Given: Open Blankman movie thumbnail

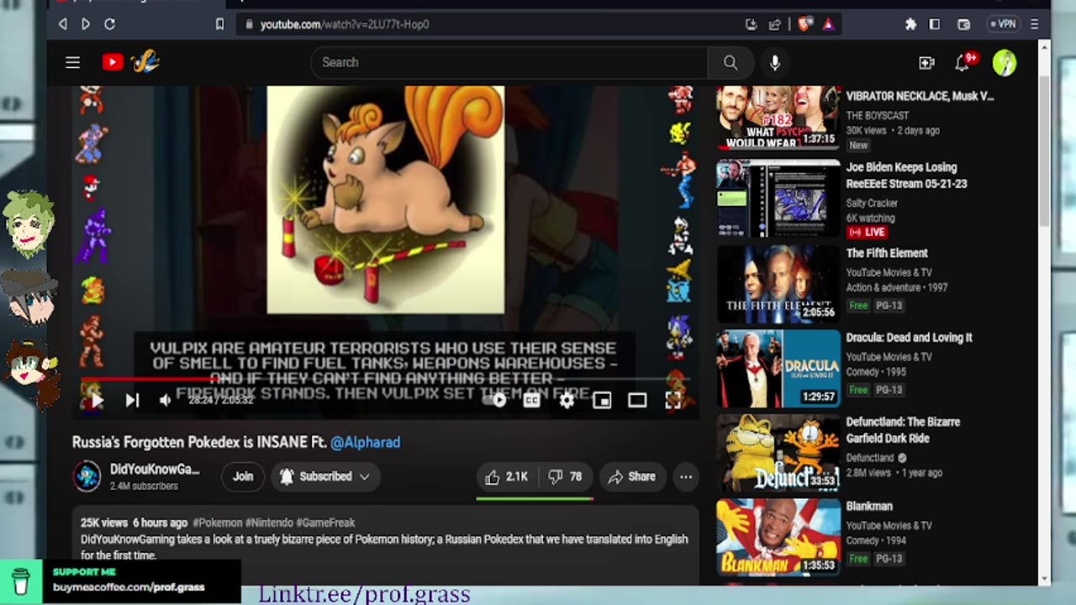Looking at the screenshot, I should [778, 537].
